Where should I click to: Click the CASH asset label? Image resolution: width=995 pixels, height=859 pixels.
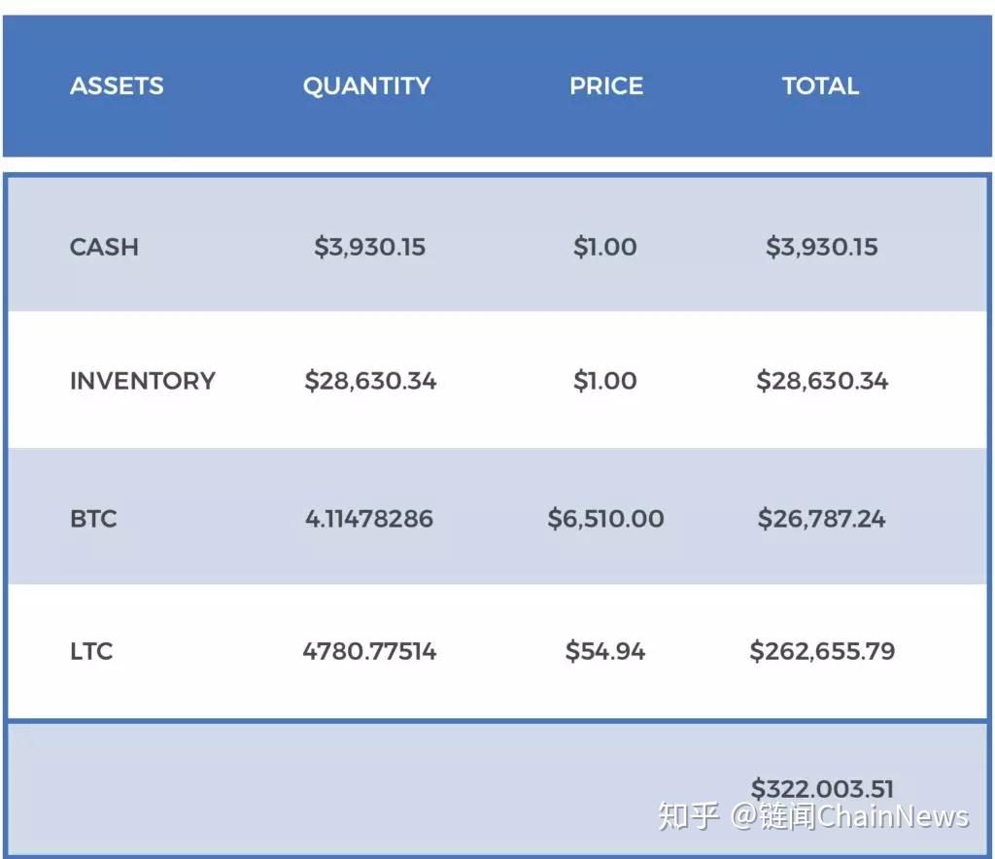[104, 247]
